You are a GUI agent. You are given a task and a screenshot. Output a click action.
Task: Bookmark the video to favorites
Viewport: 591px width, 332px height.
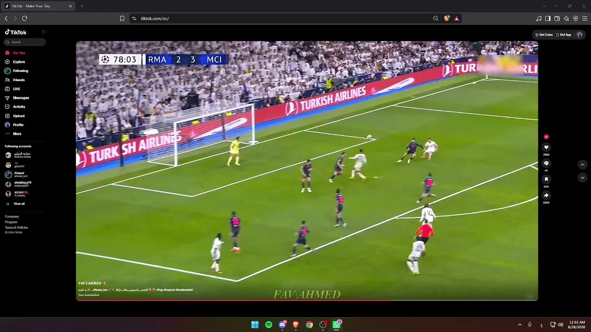pos(546,179)
